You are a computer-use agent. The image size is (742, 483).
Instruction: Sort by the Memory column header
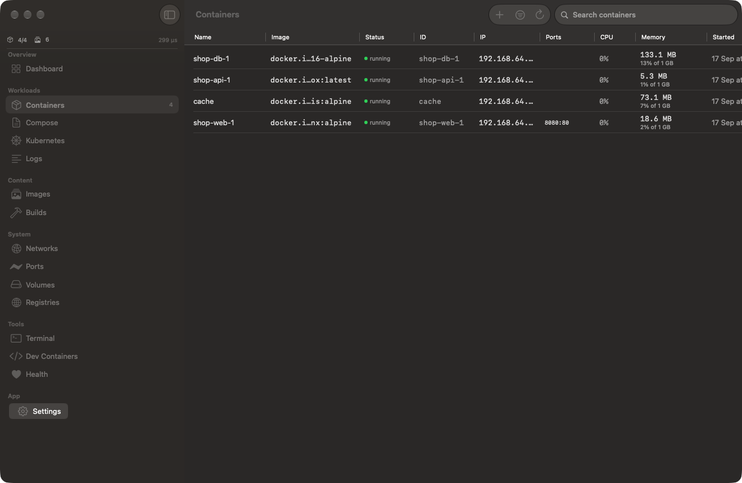(x=653, y=37)
